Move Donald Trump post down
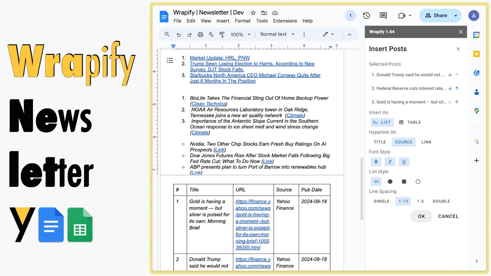The width and height of the screenshot is (491, 276). (450, 75)
